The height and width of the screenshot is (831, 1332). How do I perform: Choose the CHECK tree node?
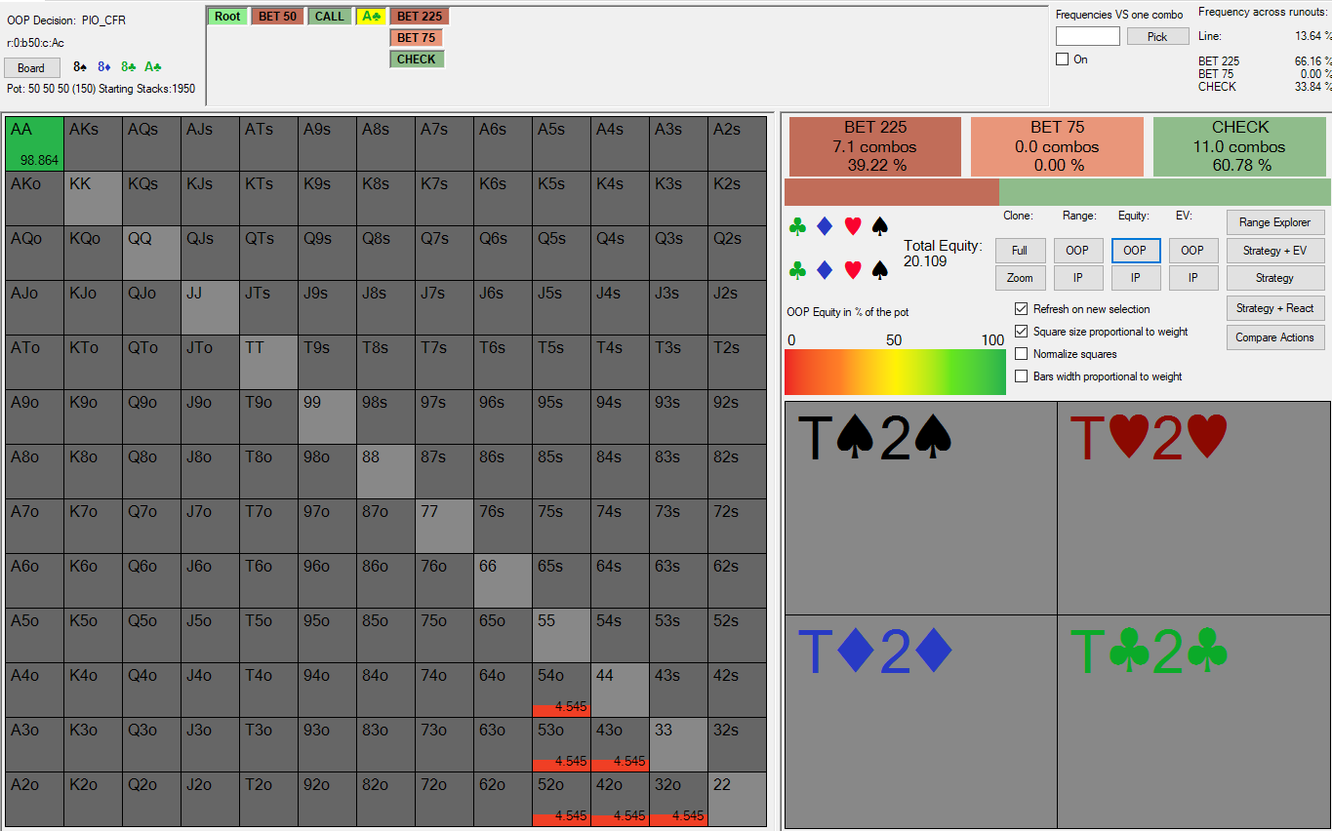[x=417, y=59]
